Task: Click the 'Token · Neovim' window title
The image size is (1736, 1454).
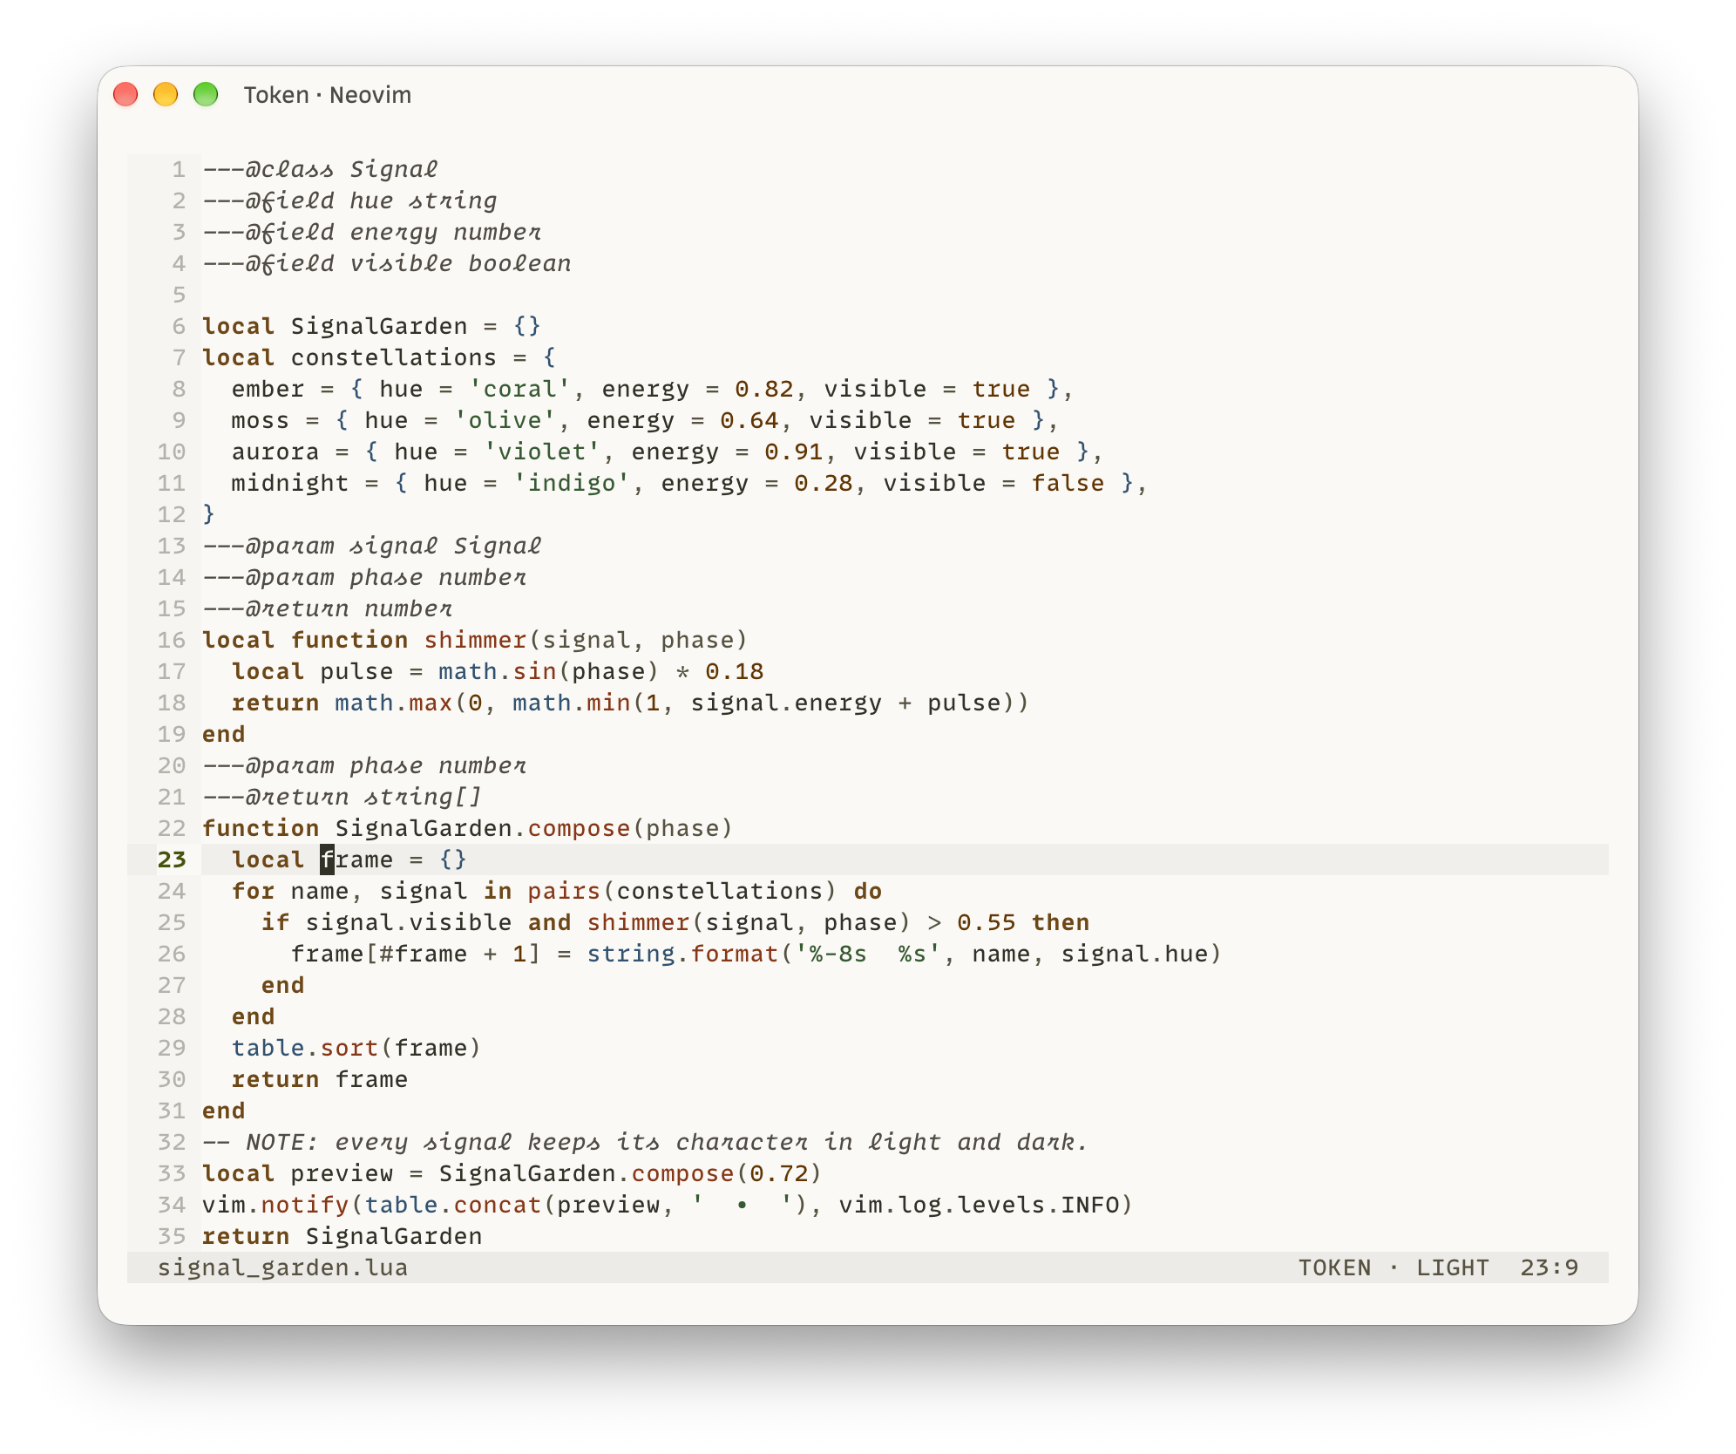Action: [x=327, y=94]
